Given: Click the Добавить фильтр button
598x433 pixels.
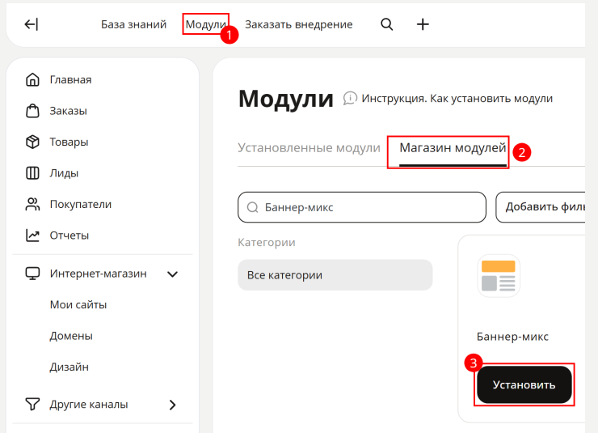Looking at the screenshot, I should (x=541, y=207).
